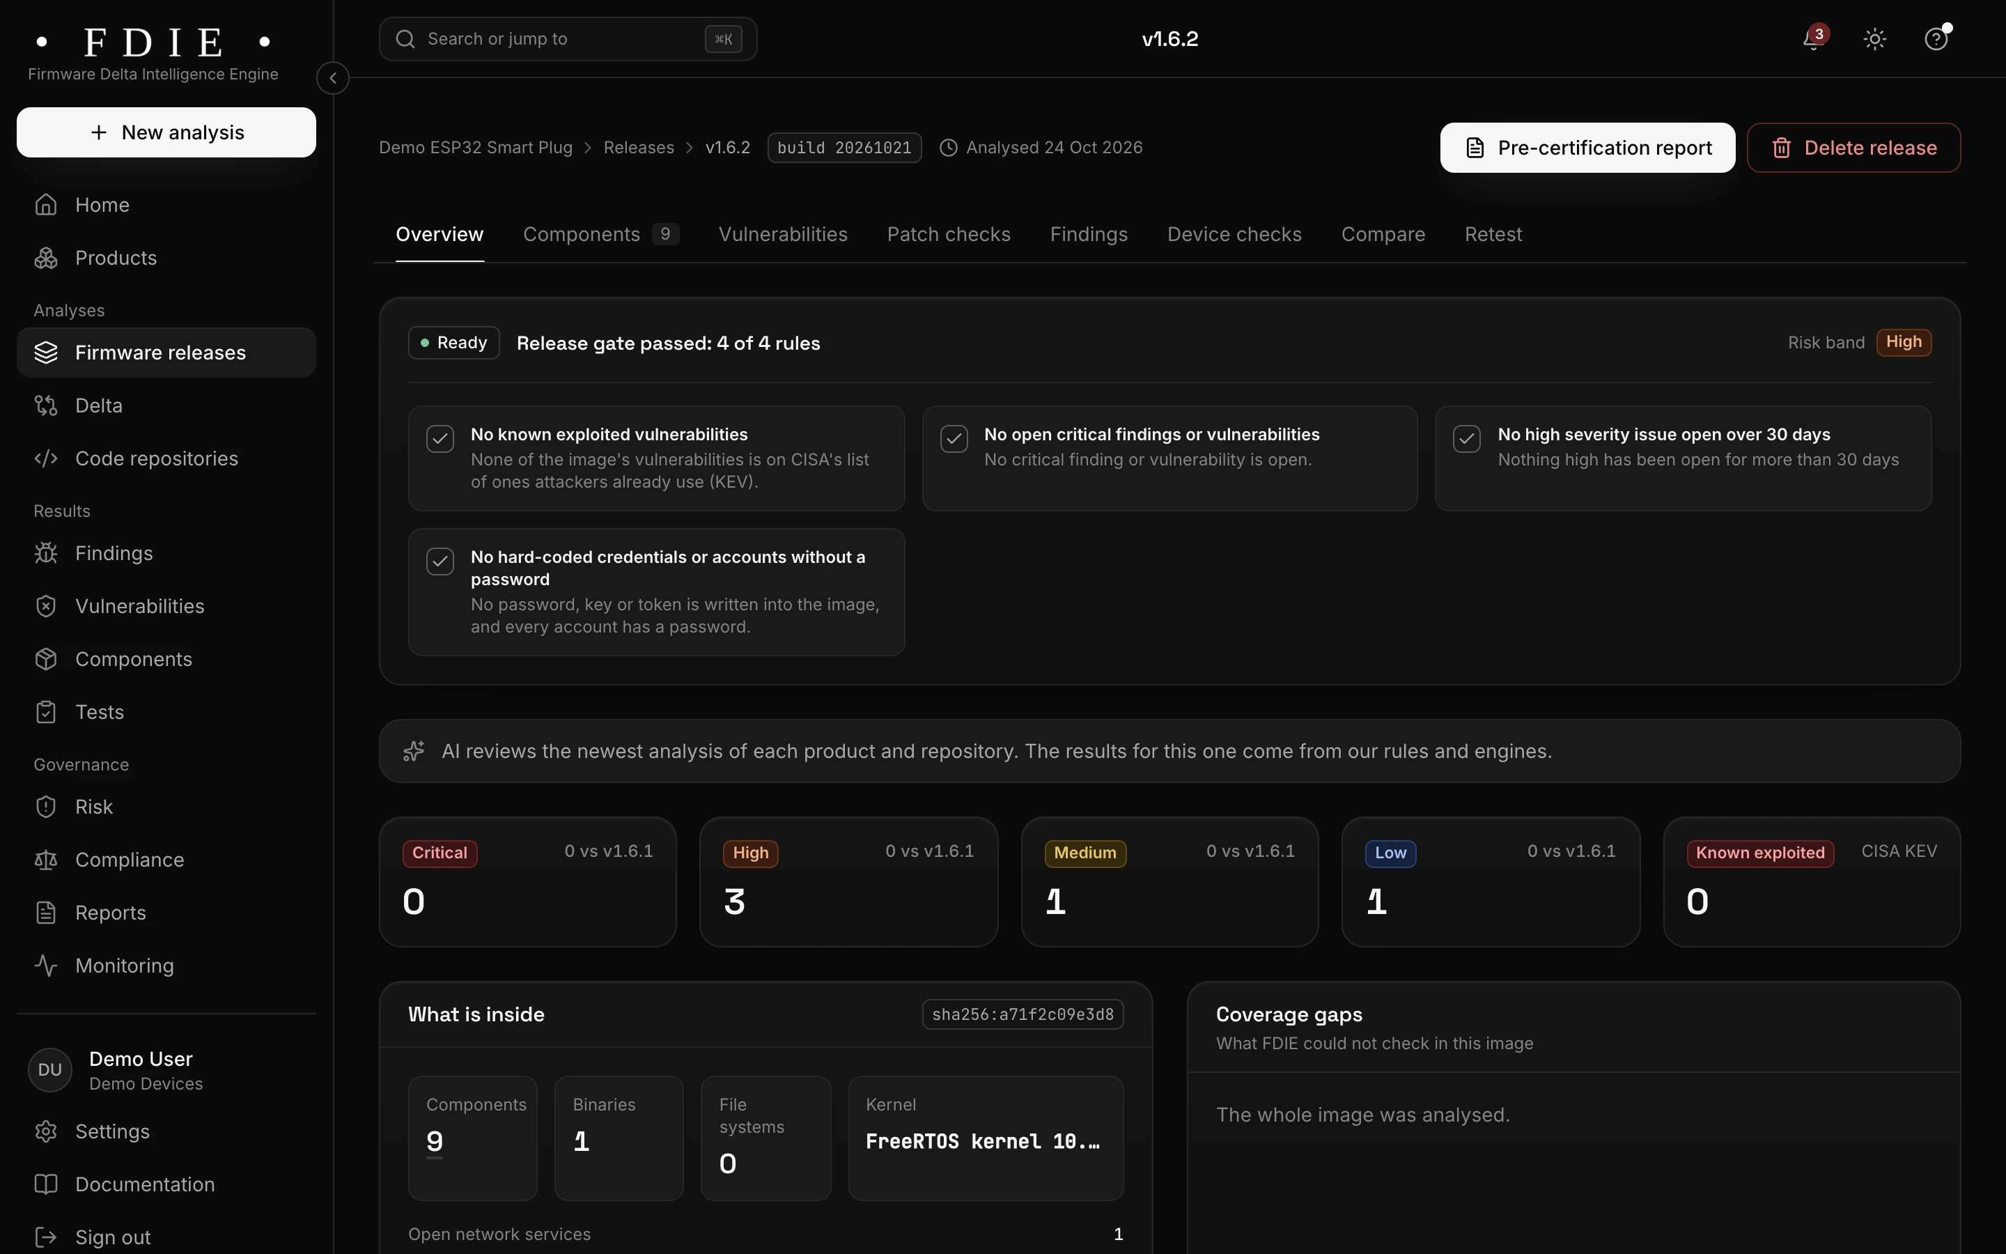The image size is (2006, 1254).
Task: Click the Tests clipboard icon
Action: pos(47,713)
